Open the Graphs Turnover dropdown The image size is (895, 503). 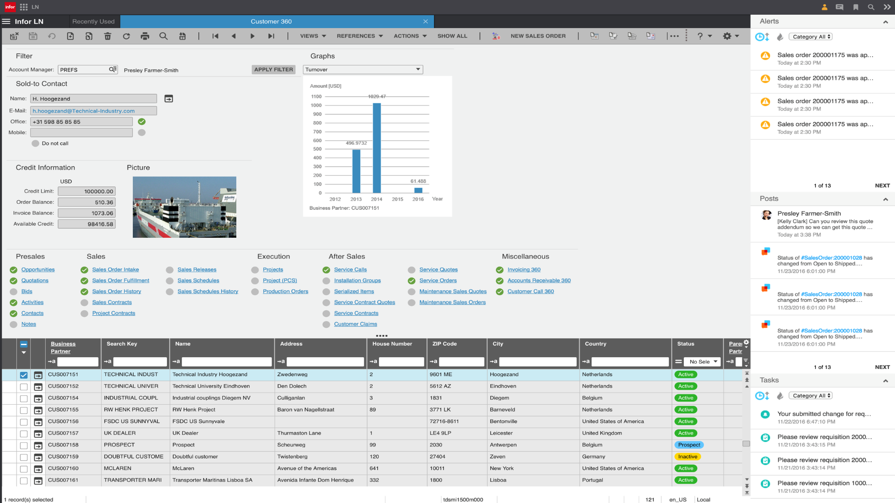click(363, 69)
